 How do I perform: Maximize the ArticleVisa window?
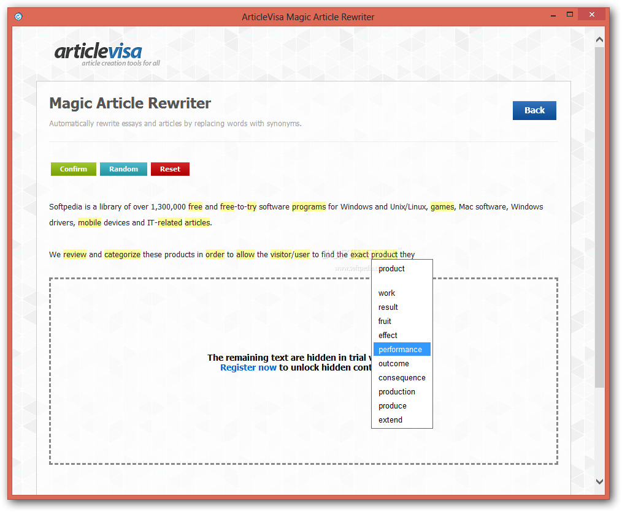[570, 15]
